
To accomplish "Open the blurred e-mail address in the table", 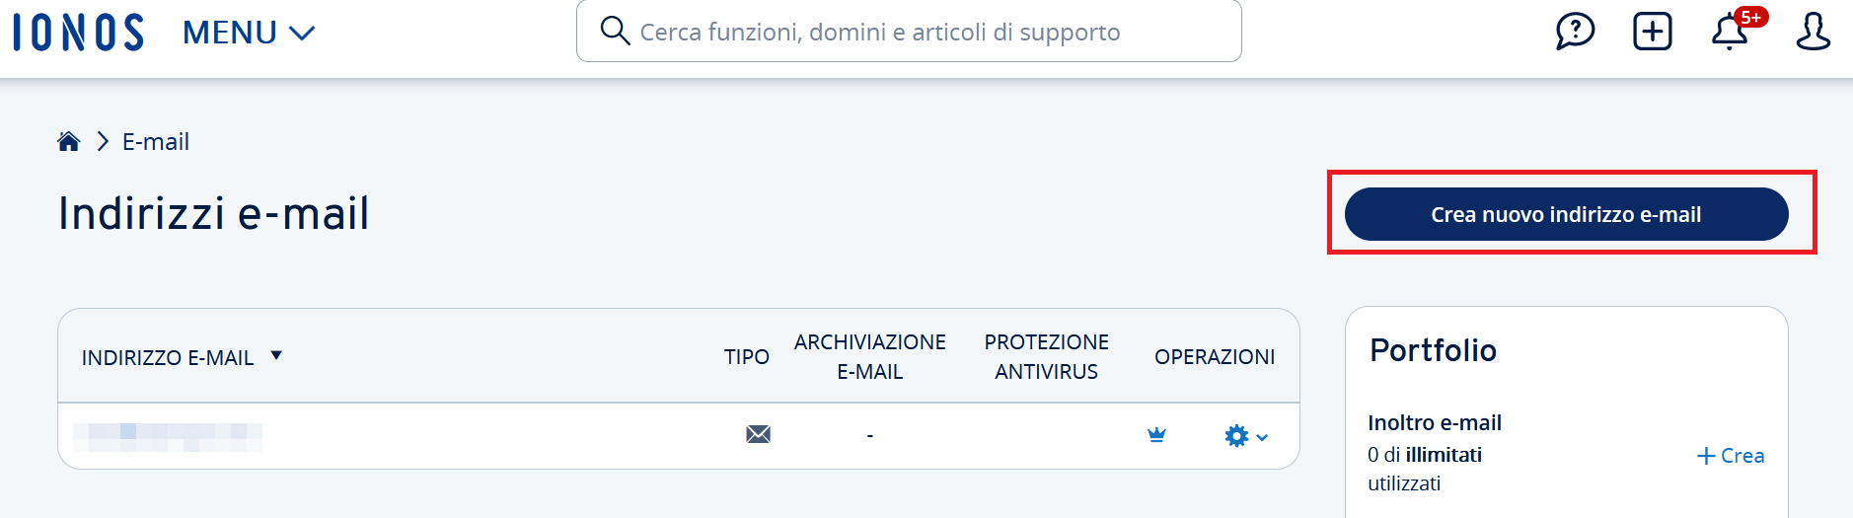I will 168,436.
